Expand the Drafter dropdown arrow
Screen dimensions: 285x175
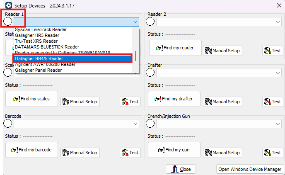tap(278, 73)
